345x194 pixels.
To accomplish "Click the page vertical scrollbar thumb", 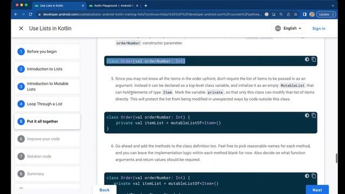I will (x=336, y=158).
